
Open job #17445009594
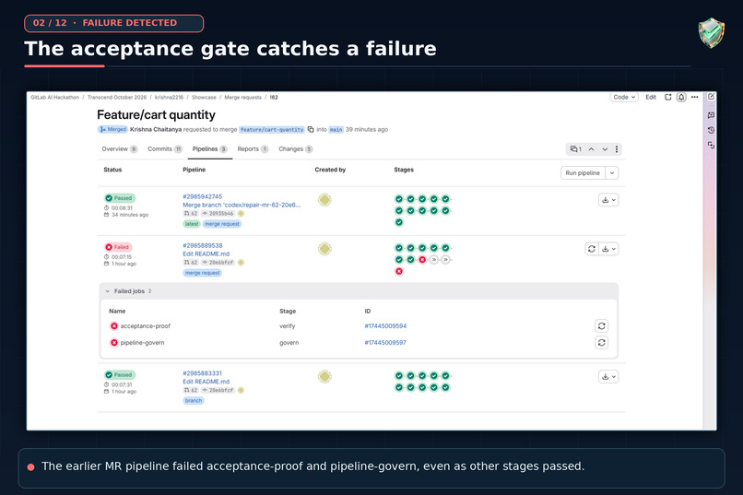click(x=385, y=326)
